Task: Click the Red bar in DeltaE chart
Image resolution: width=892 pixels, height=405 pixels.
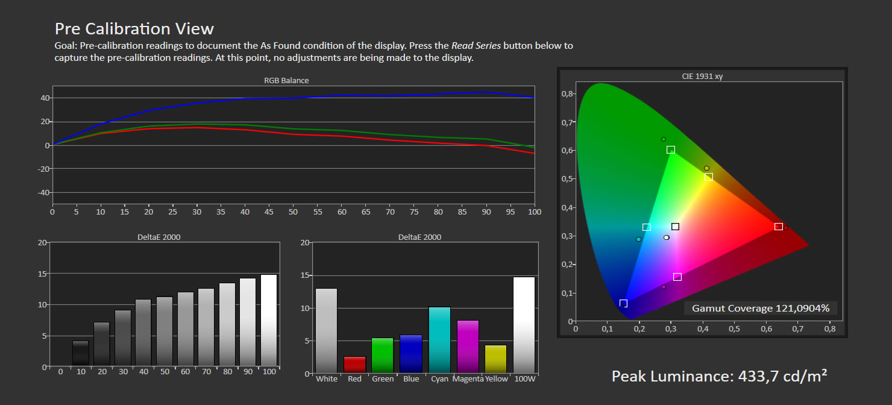Action: tap(354, 364)
